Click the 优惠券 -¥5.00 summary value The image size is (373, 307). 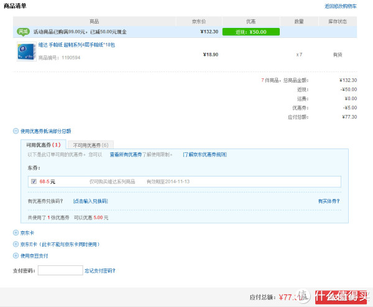(350, 108)
